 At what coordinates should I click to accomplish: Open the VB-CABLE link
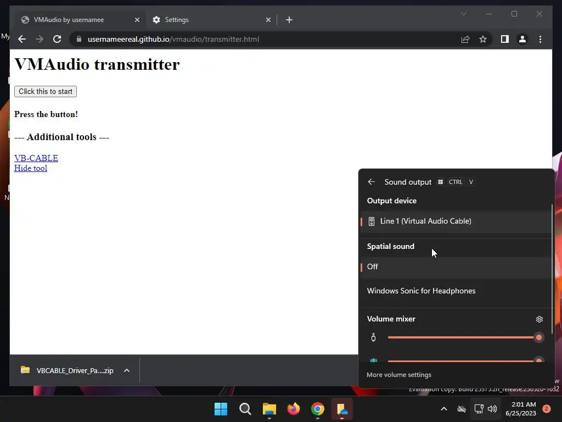click(36, 158)
